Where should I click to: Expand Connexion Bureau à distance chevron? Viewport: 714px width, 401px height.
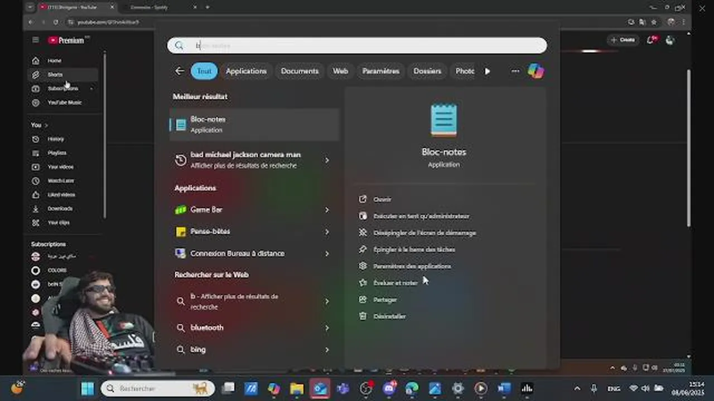point(327,253)
